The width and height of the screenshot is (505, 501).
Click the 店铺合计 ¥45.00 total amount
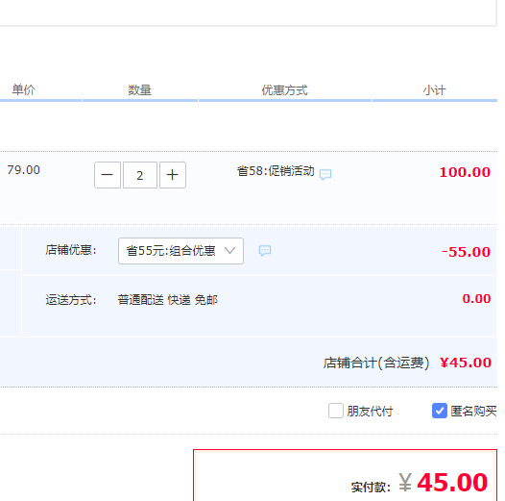click(466, 363)
